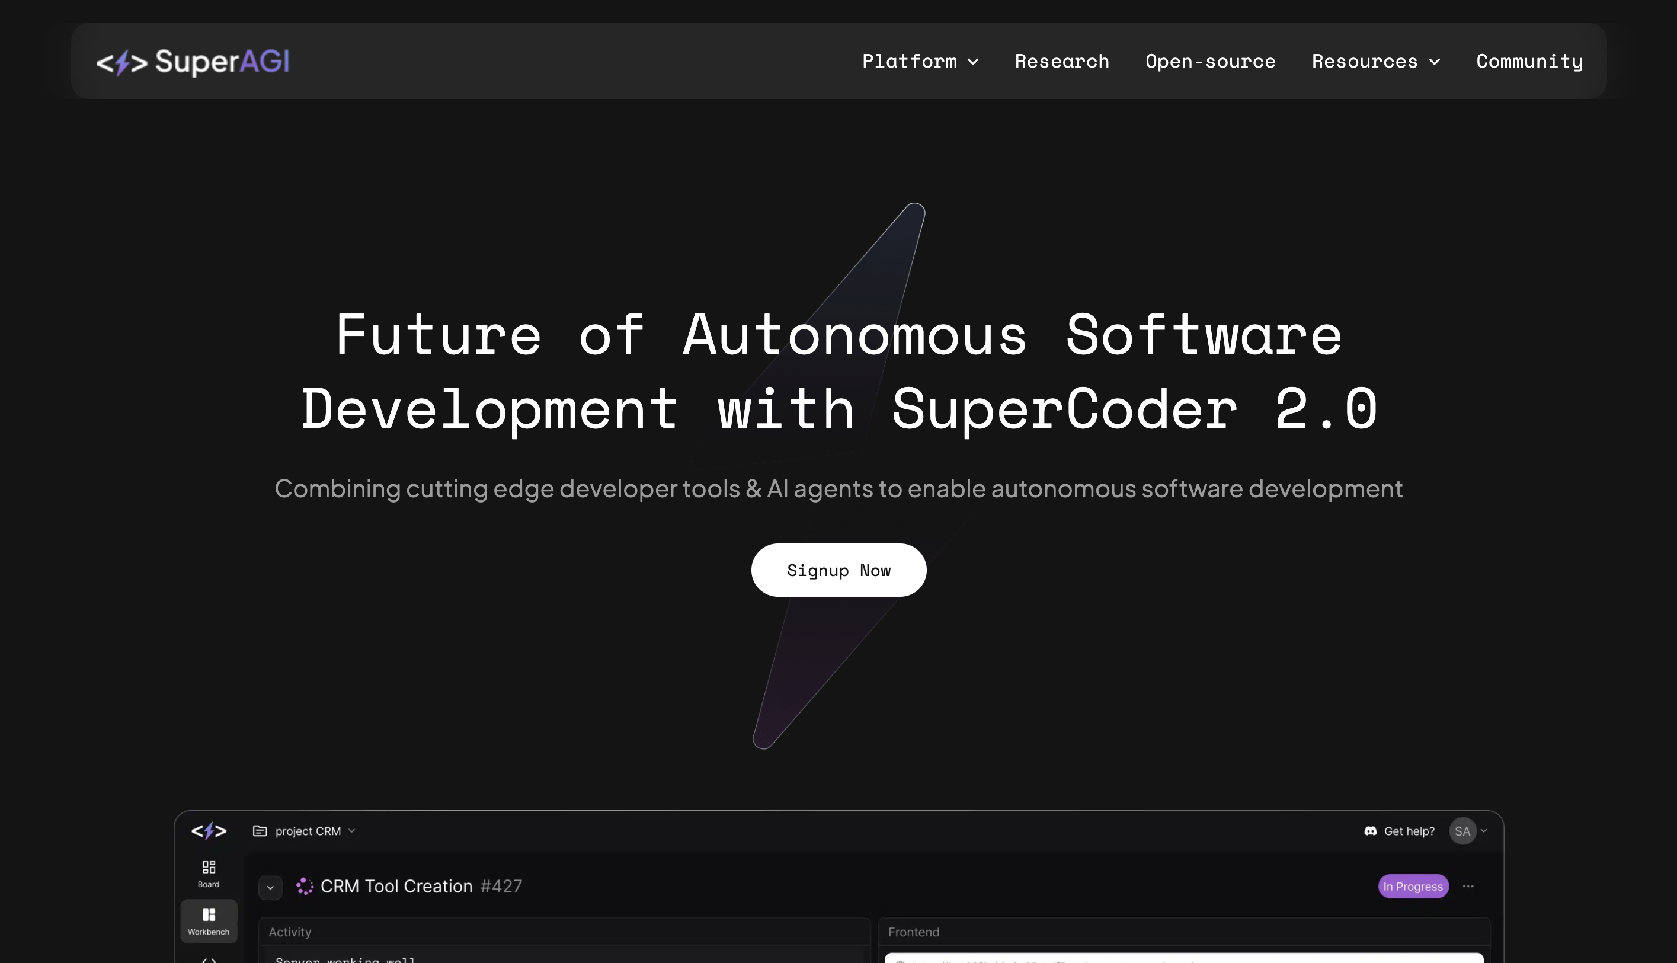Image resolution: width=1677 pixels, height=963 pixels.
Task: Click the Signup Now button
Action: 838,570
